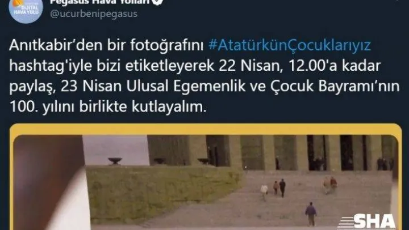Screen dimensions: 409x230
Task: Open the #AtatürkünÇocuklarıyız hashtag
Action: pyautogui.click(x=290, y=45)
